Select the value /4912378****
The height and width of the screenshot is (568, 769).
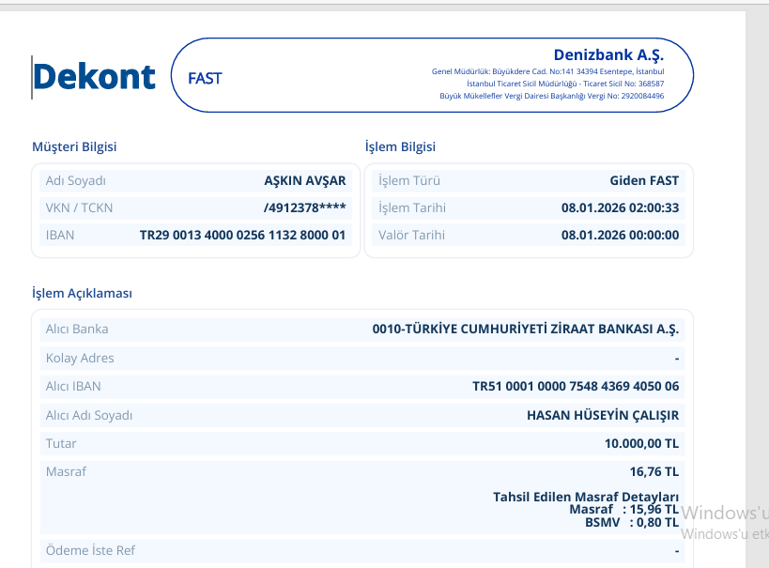(304, 208)
